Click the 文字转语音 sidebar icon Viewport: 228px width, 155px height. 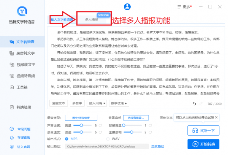click(12, 42)
